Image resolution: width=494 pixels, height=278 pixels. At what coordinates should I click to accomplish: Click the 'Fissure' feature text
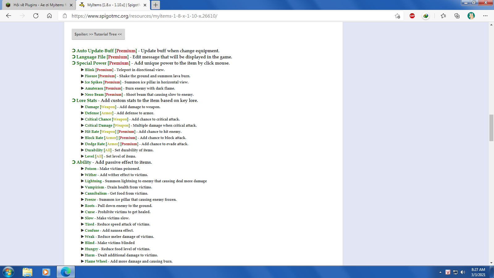pos(91,76)
